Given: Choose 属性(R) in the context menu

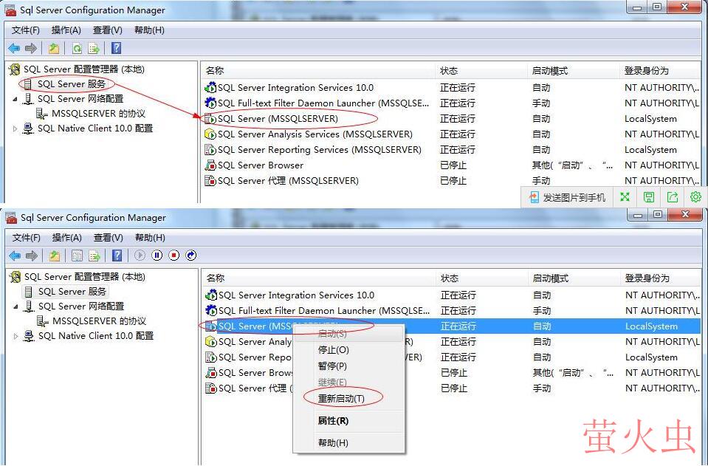Looking at the screenshot, I should [348, 421].
